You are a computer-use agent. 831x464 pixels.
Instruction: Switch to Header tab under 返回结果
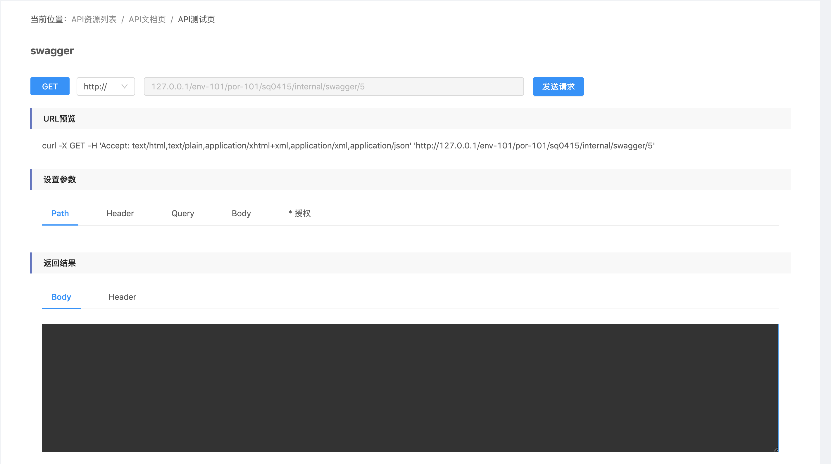tap(122, 297)
